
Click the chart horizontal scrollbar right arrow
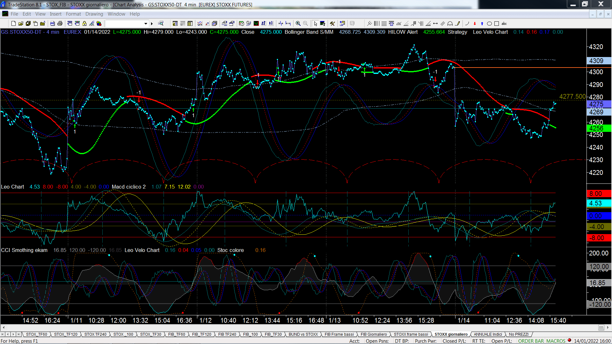(x=608, y=327)
